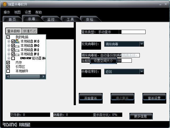Image resolution: width=170 pixels, height=128 pixels.
Task: Click the white field beside 手动查杀
Action: (133, 32)
